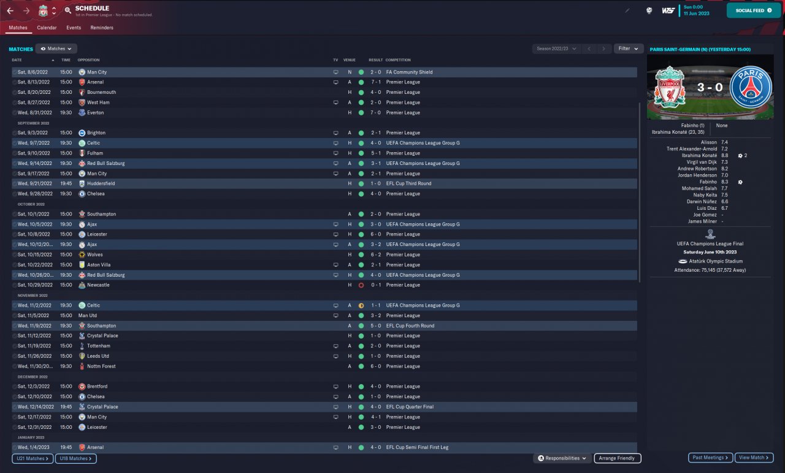Click the Everton club badge
The width and height of the screenshot is (785, 473).
point(82,113)
